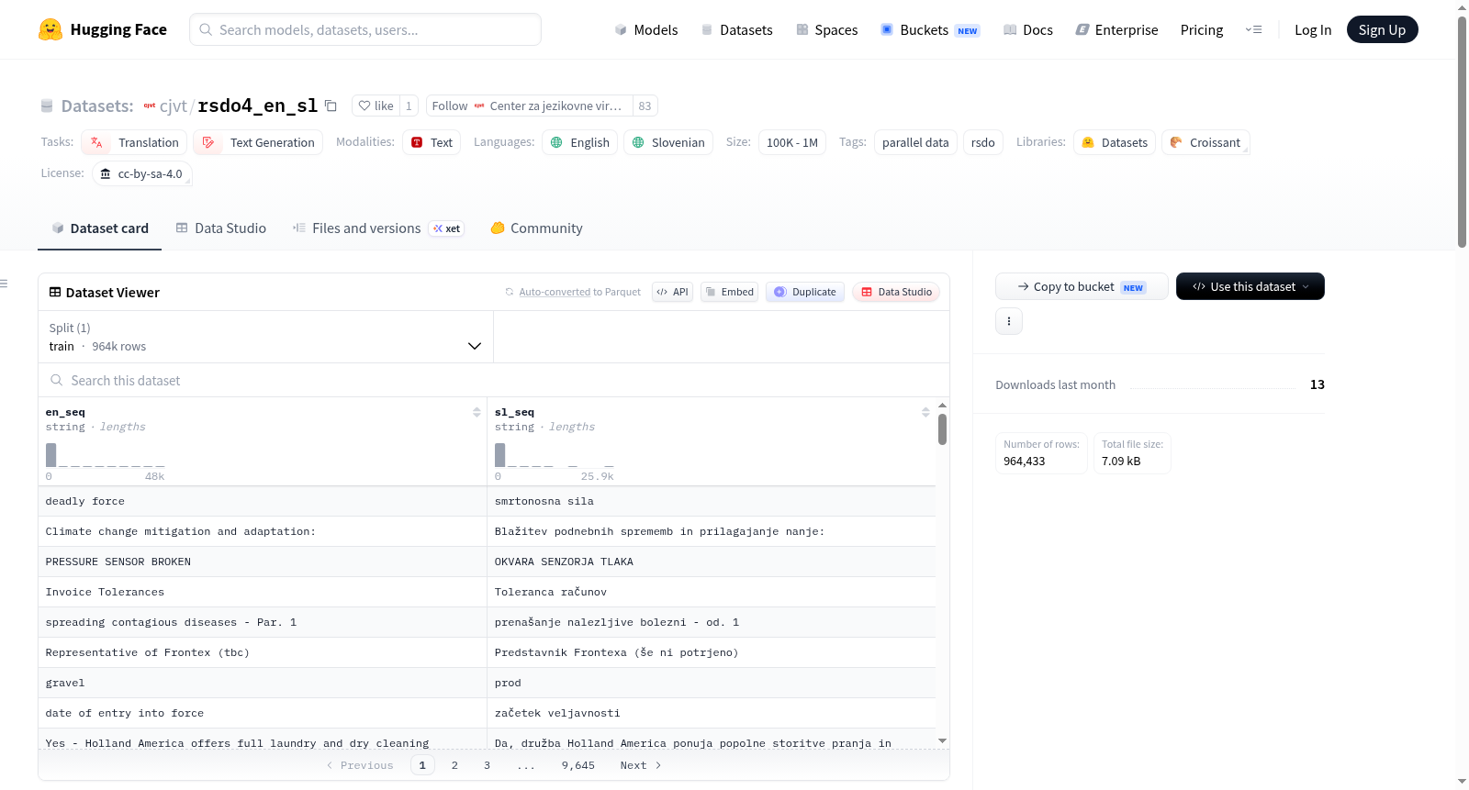Like the dataset with heart button
The image size is (1469, 790).
point(376,106)
